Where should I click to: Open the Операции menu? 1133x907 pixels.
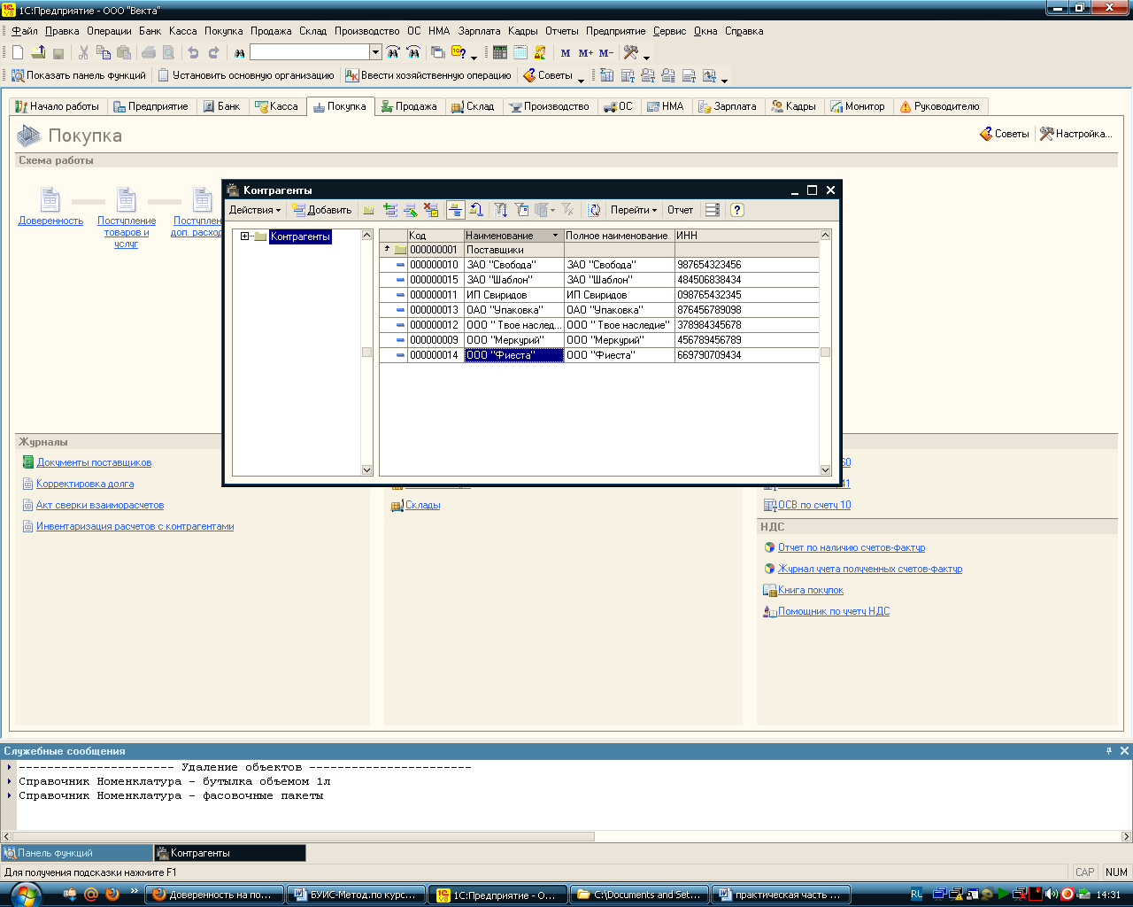[x=109, y=31]
